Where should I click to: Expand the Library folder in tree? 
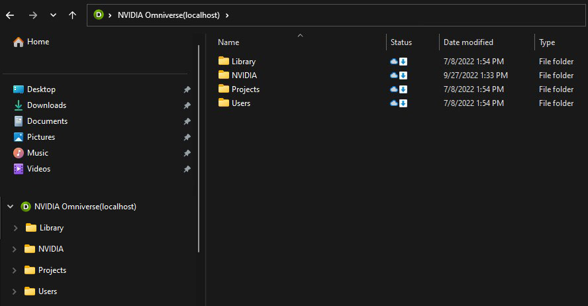point(15,228)
